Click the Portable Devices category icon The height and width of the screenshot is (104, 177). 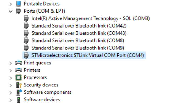tap(19, 4)
